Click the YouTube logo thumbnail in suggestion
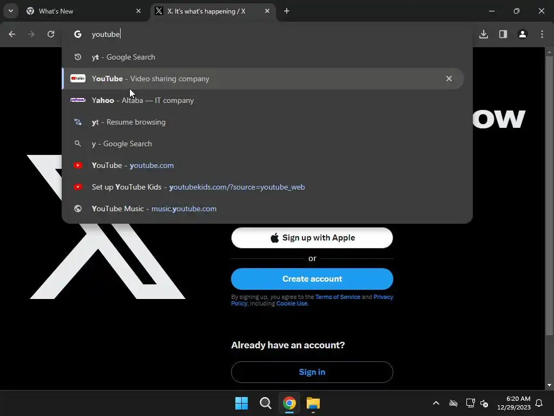 [78, 79]
